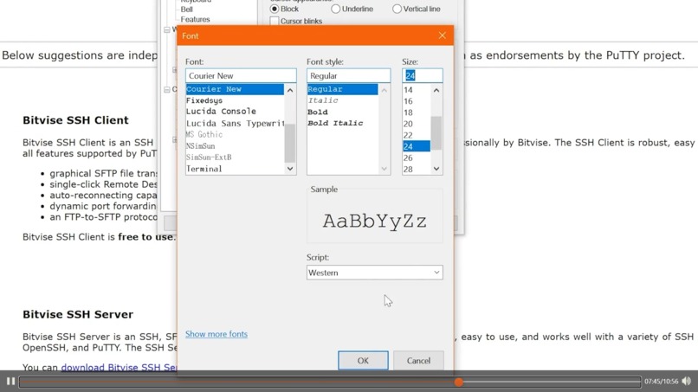
Task: Pause the video playback
Action: coord(10,382)
